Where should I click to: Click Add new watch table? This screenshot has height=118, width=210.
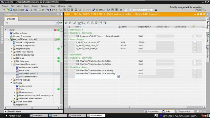[x=29, y=67]
